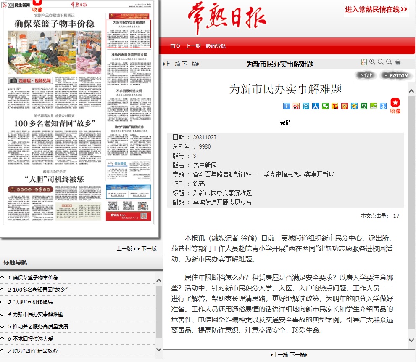Click 下一篇 above the article title
This screenshot has height=362, width=416.
tap(190, 64)
